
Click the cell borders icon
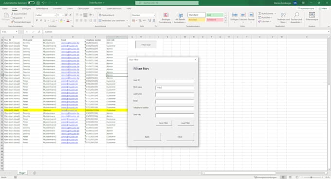[x=53, y=20]
